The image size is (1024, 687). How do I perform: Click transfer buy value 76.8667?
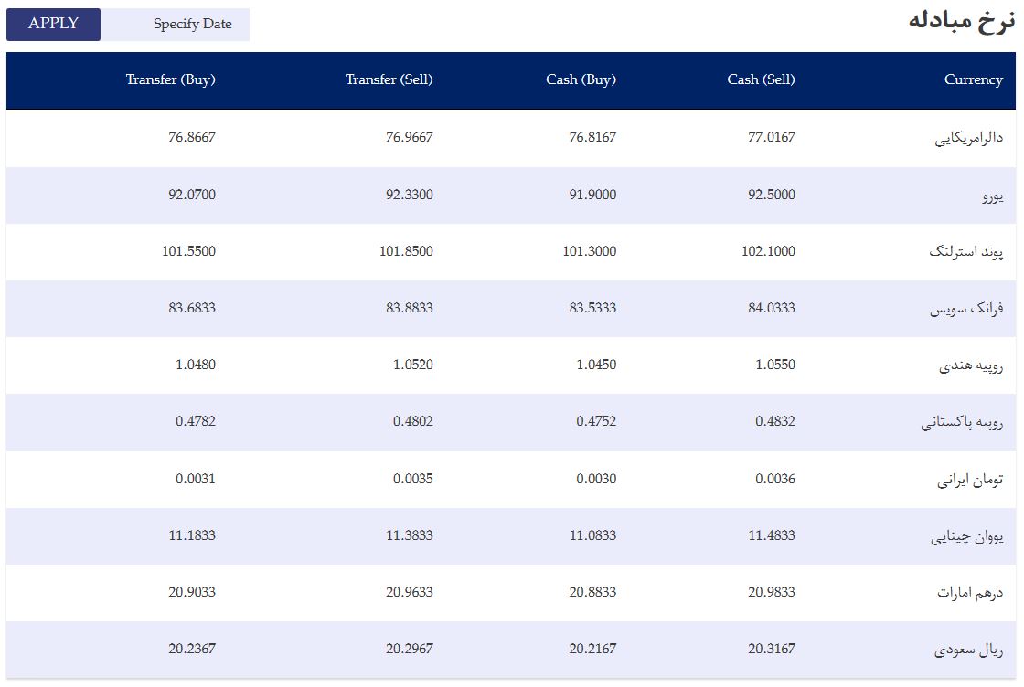point(192,137)
